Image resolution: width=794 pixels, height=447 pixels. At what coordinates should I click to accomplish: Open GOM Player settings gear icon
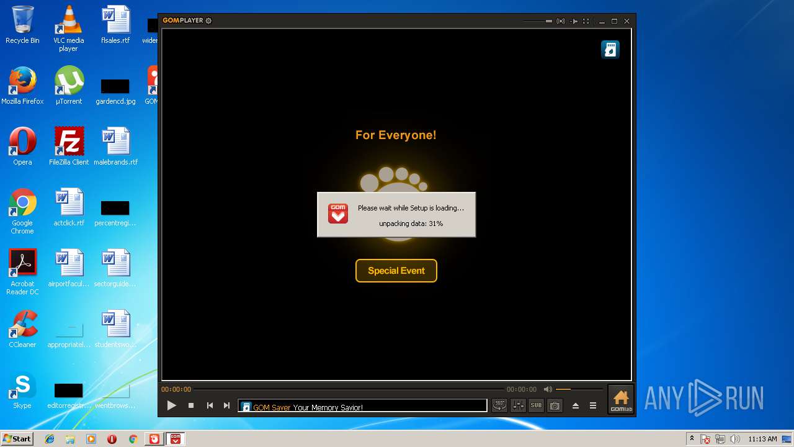208,20
